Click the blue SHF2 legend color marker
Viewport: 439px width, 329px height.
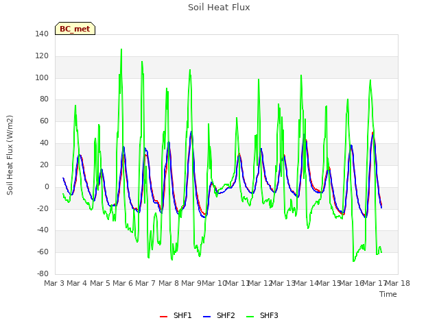point(206,317)
